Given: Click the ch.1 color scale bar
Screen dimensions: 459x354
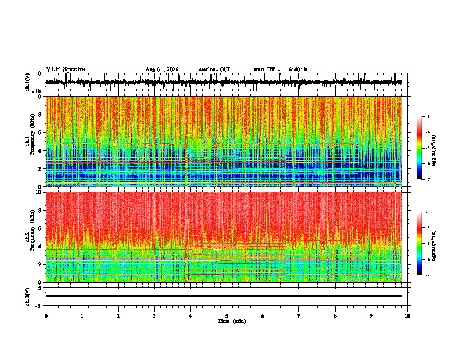Looking at the screenshot, I should coord(420,148).
